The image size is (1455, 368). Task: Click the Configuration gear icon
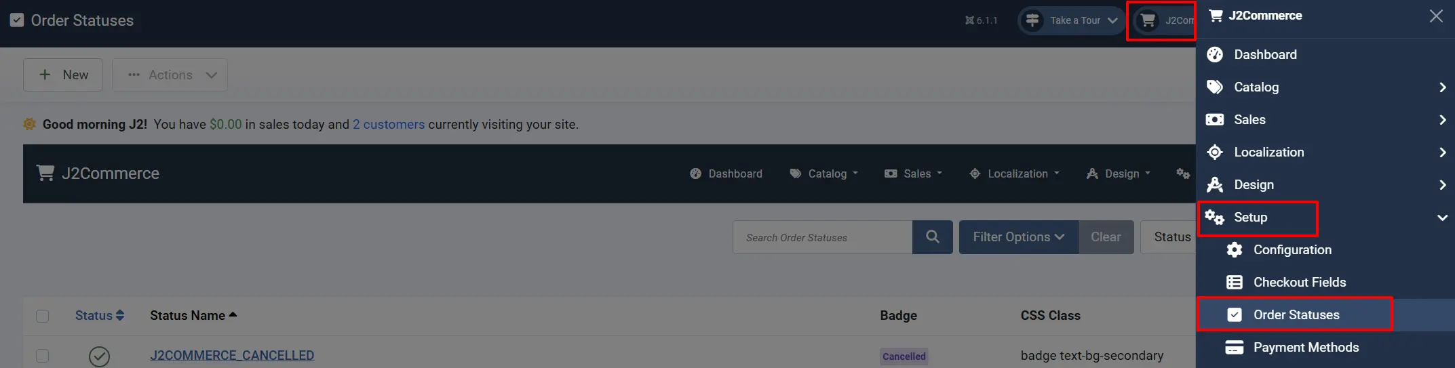1235,250
